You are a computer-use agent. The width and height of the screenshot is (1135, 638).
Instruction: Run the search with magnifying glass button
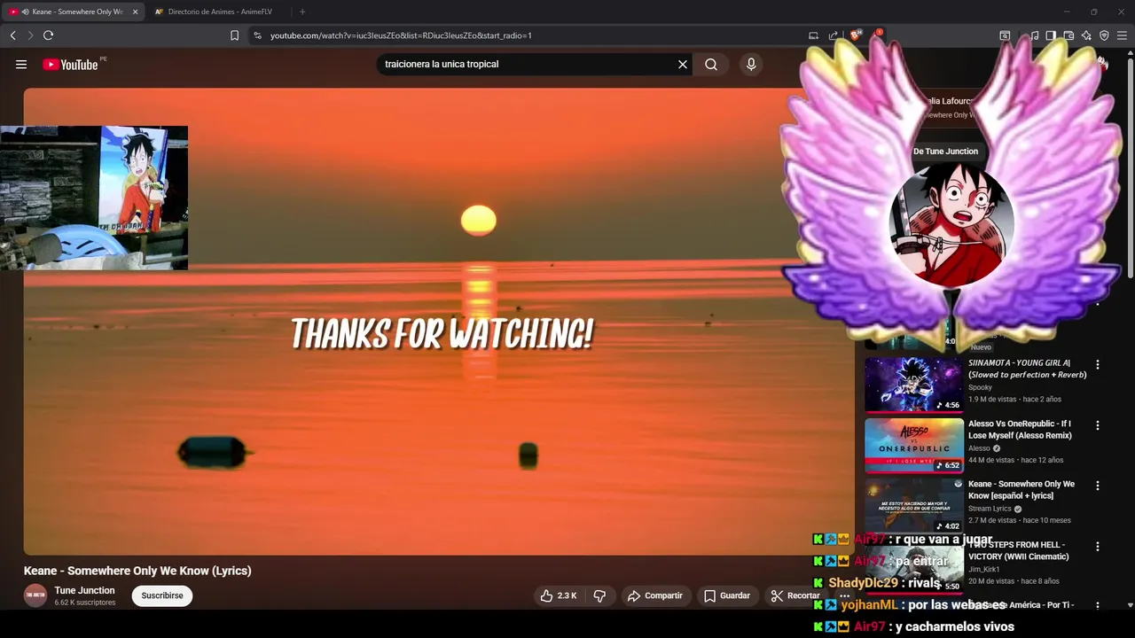tap(711, 64)
